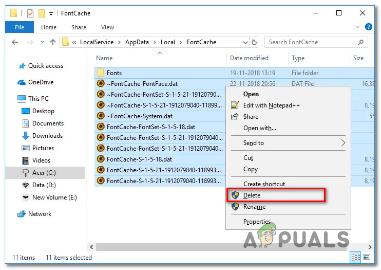Click the New folder icon in title bar

coord(42,13)
